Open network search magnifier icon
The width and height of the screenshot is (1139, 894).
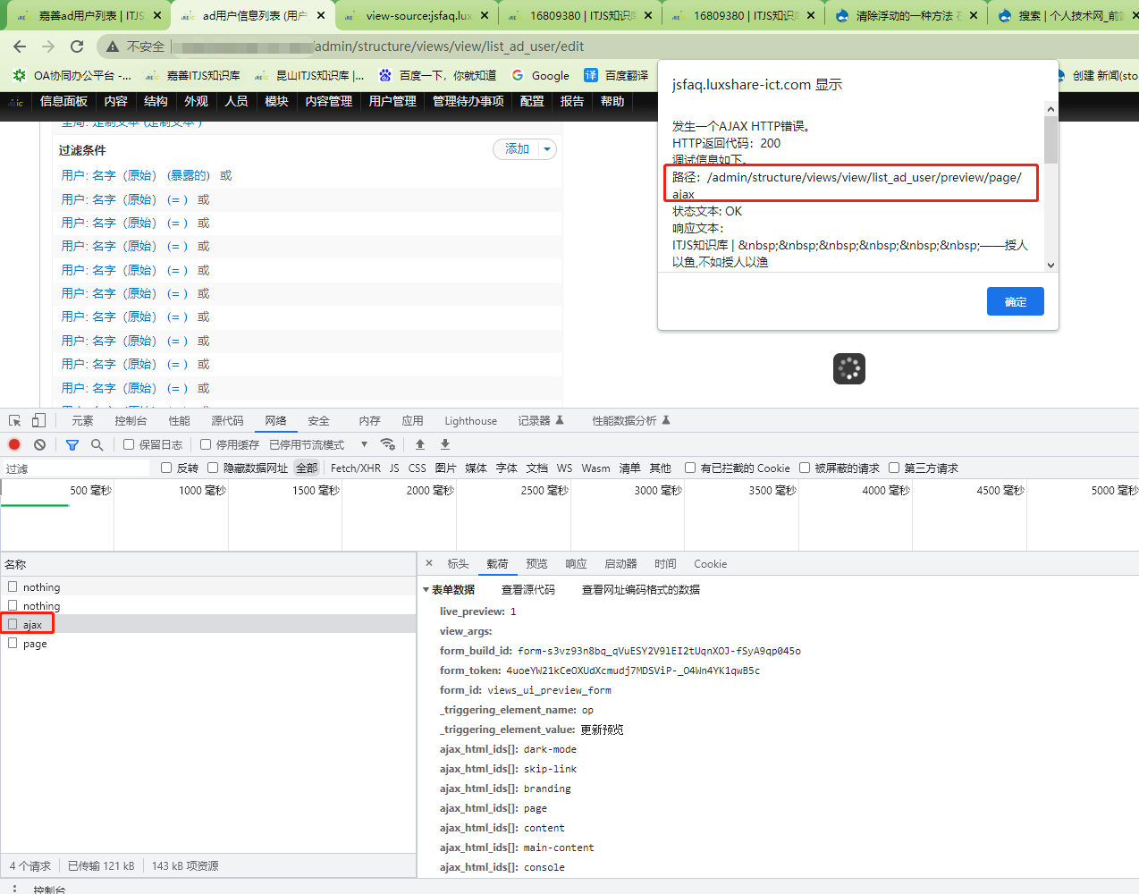tap(97, 444)
